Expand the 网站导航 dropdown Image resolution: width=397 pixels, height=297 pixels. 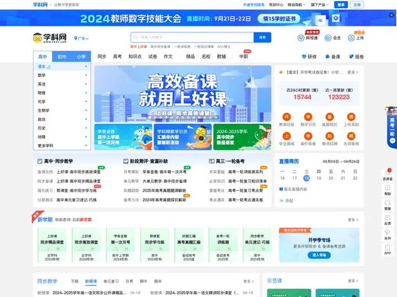coord(297,5)
